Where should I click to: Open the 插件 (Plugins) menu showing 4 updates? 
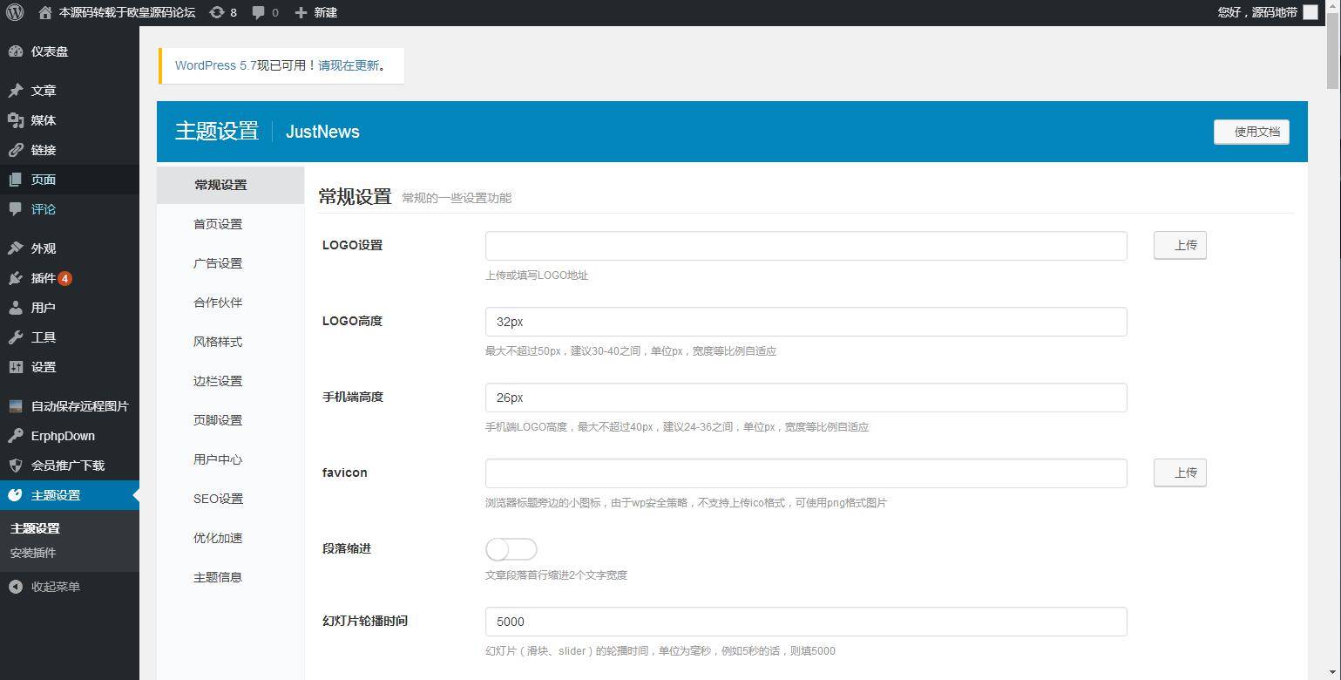(41, 278)
